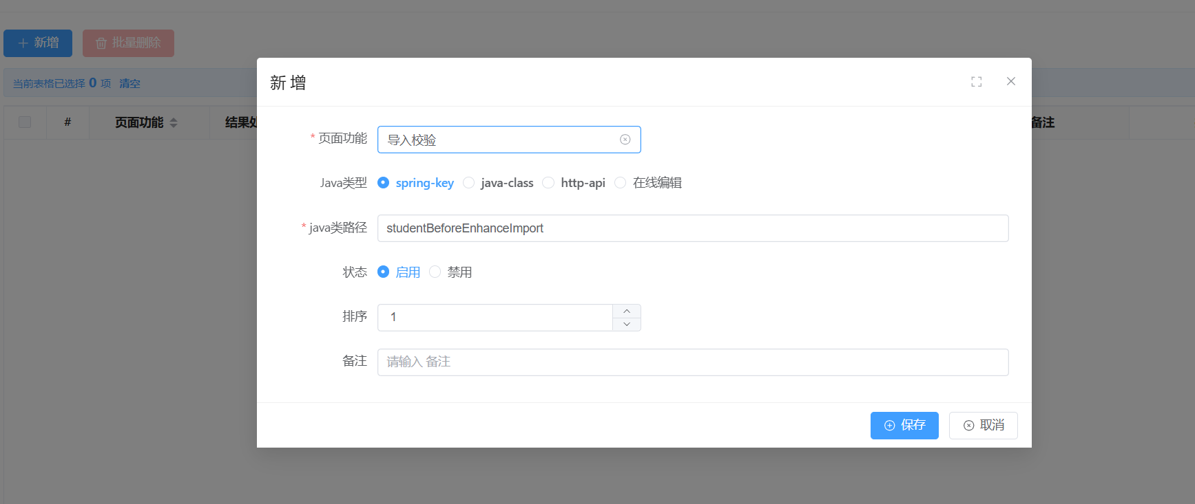Select the http-api radio option
Screen dimensions: 1195x504
574,183
